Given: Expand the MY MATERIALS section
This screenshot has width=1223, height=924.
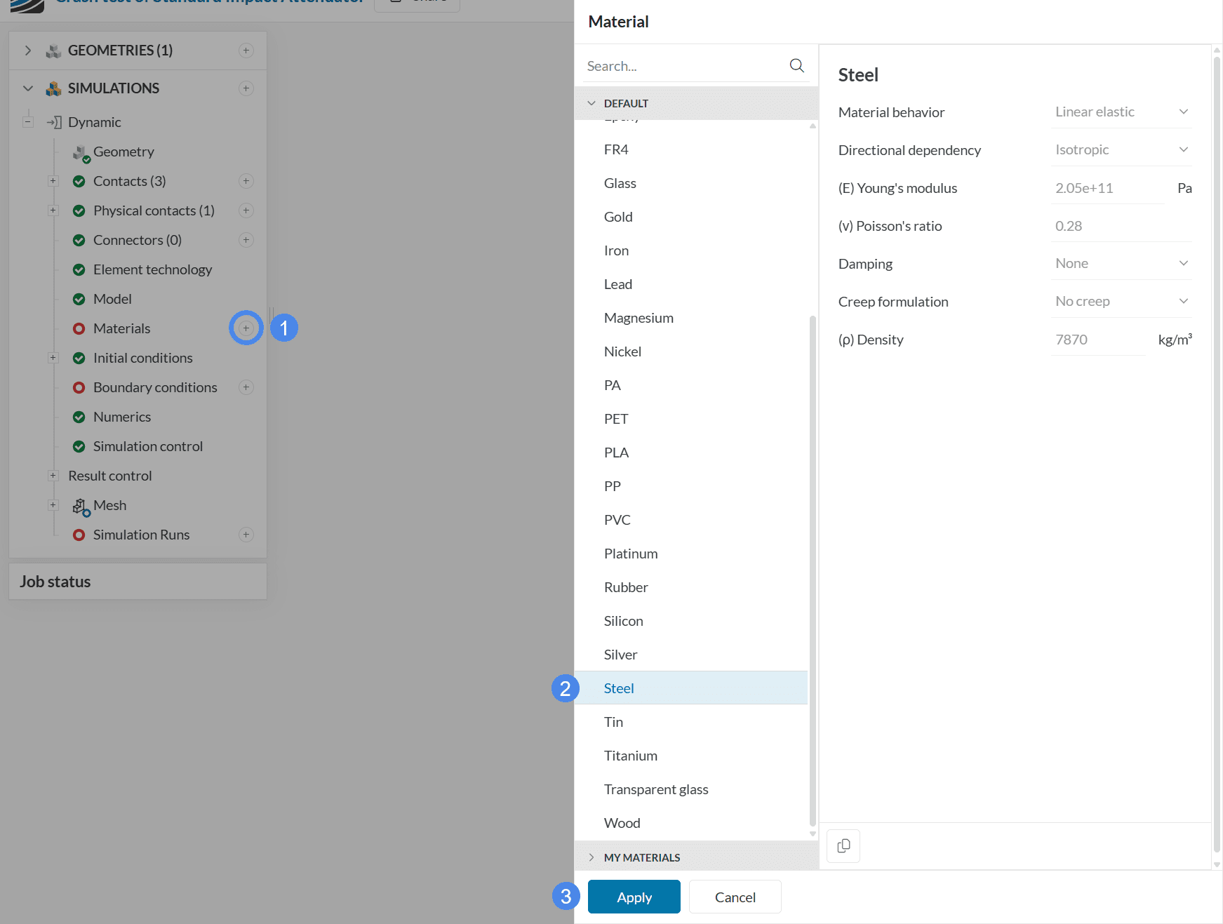Looking at the screenshot, I should click(592, 857).
